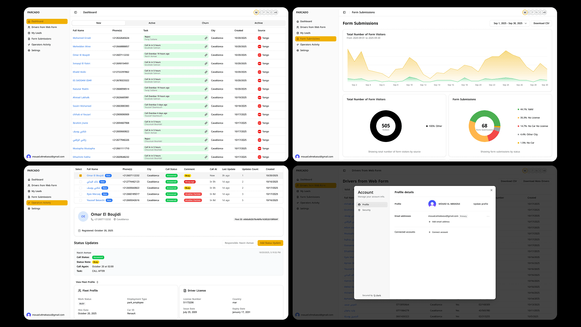581x327 pixels.
Task: Switch to the Archive tab
Action: [x=258, y=23]
